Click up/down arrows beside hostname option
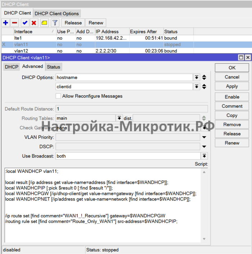Screen dimensions: 252x254 204,77
